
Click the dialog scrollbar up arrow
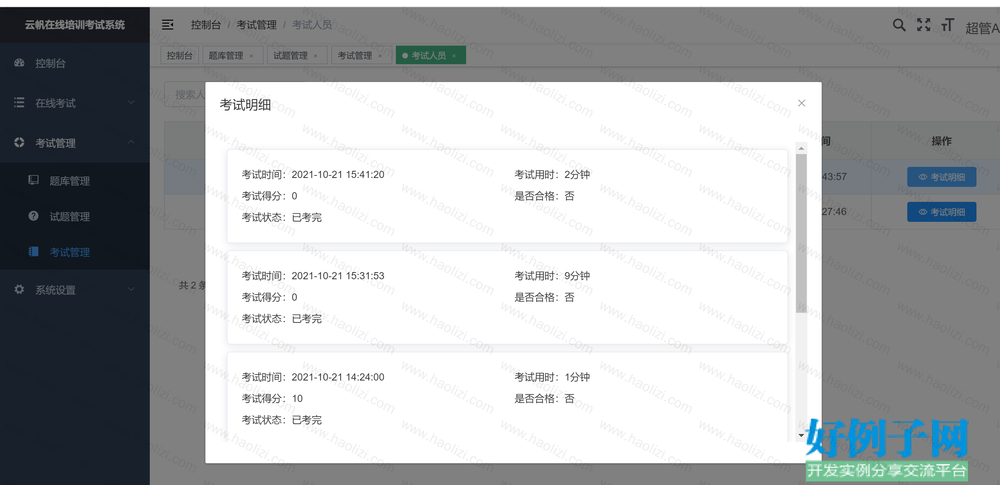(801, 148)
